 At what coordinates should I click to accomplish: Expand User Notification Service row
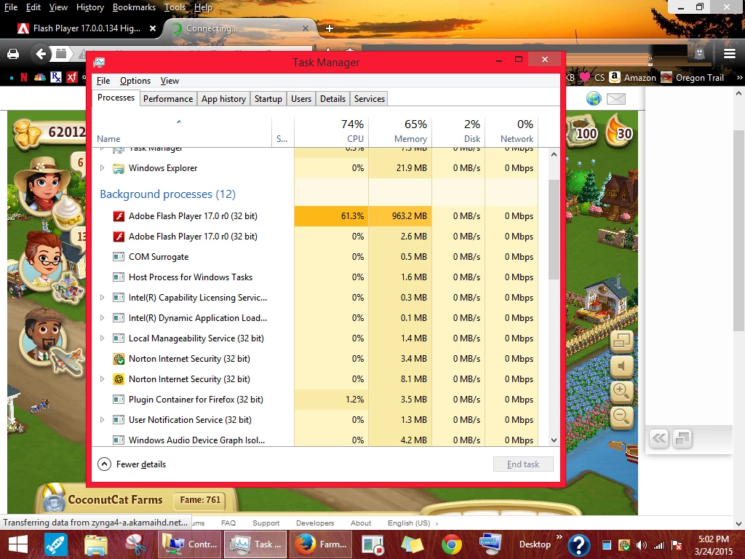(102, 420)
